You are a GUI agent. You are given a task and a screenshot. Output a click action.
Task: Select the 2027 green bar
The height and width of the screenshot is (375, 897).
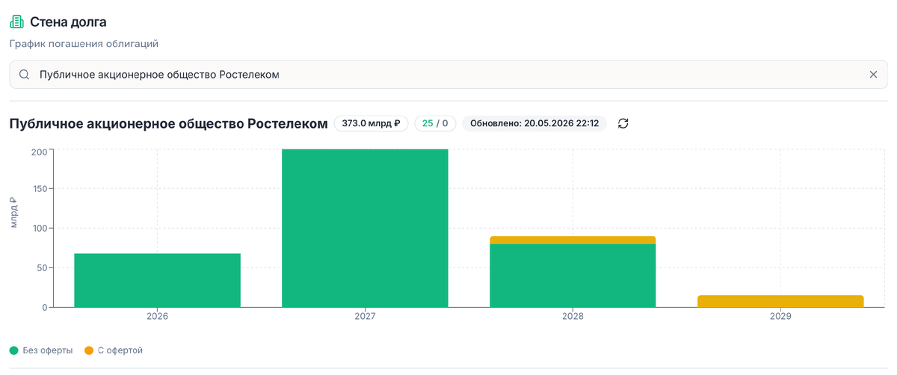coord(365,228)
